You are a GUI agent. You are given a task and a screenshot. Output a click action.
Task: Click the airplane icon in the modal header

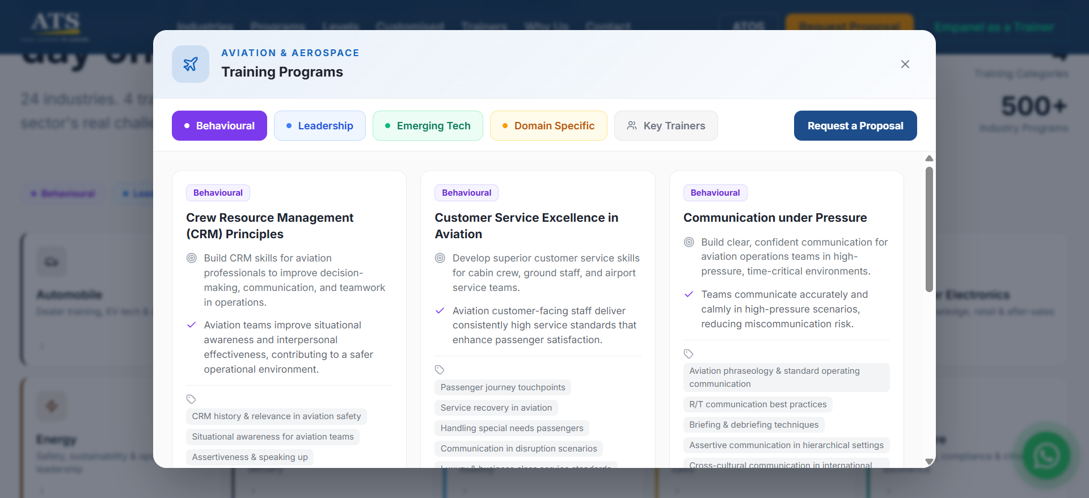click(191, 64)
